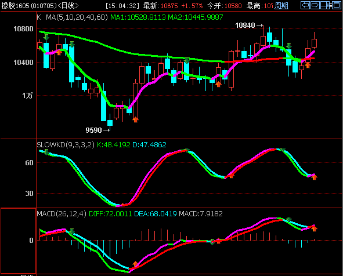Image resolution: width=343 pixels, height=276 pixels.
Task: Click the MA1:10528.8113 value
Action: tap(138, 17)
